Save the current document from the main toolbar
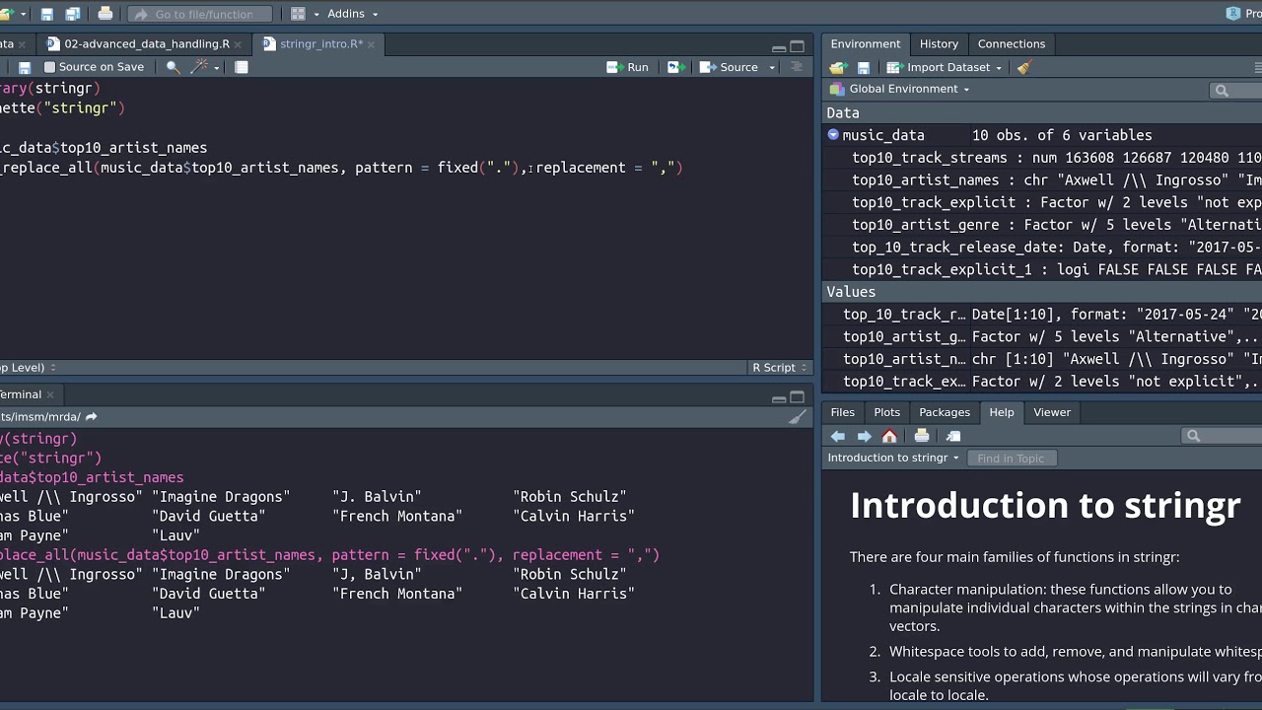 tap(46, 14)
